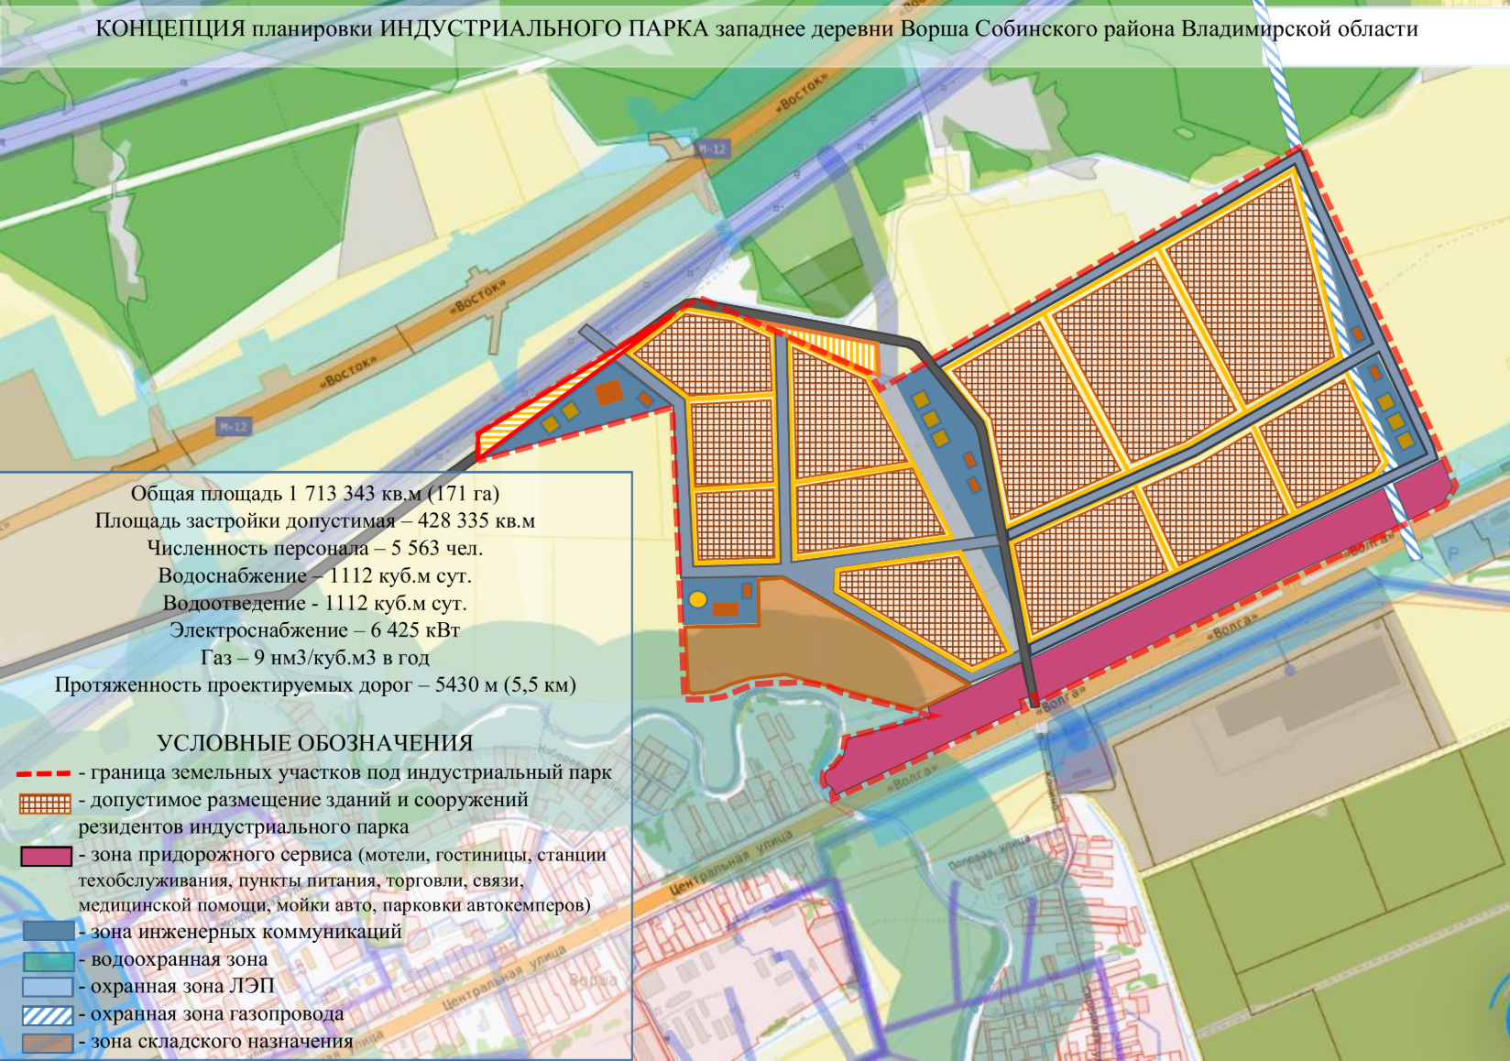Click legend text 'зона складского назначения'
The width and height of the screenshot is (1510, 1061).
click(221, 1042)
